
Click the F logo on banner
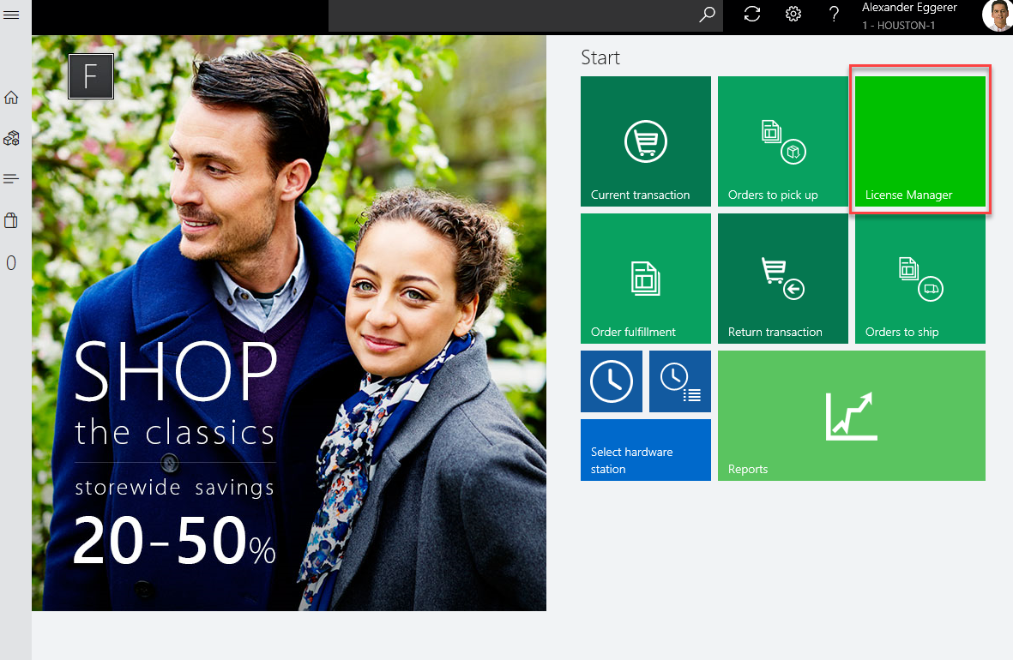tap(91, 76)
